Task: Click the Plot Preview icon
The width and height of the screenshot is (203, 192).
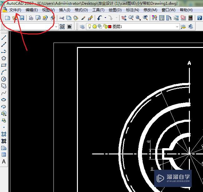Action: click(x=38, y=18)
